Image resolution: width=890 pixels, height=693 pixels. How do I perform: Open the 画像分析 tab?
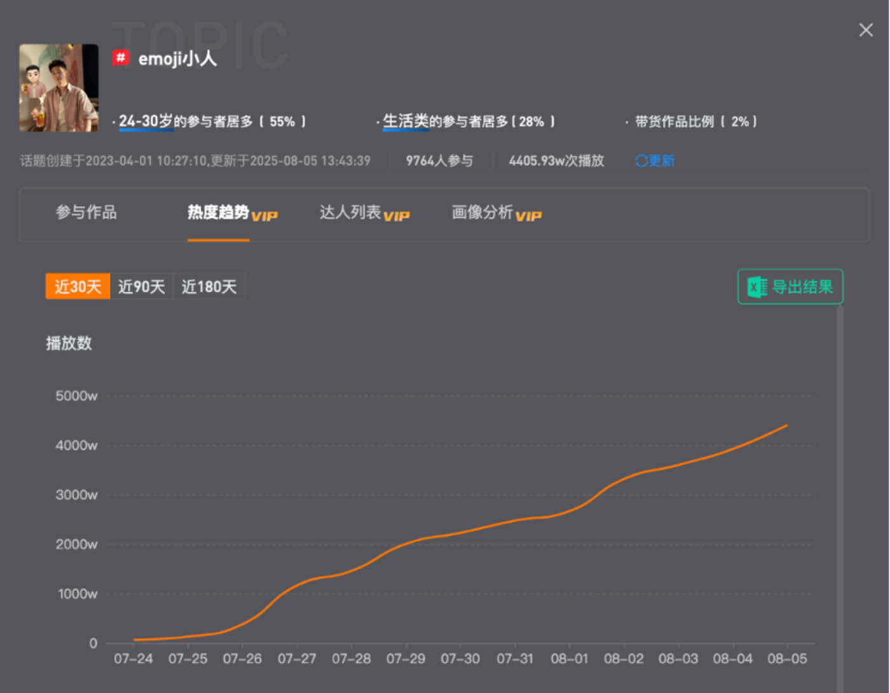coord(482,212)
